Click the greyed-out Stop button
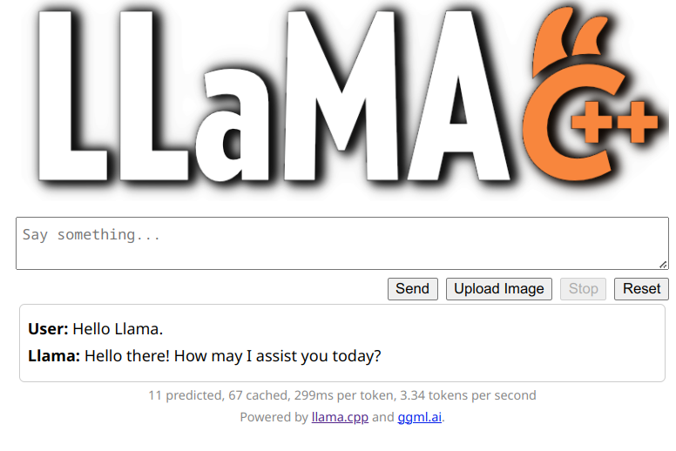 [x=584, y=289]
